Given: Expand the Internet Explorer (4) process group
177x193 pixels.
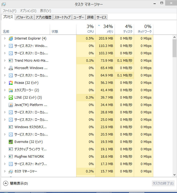Looking at the screenshot, I should [5, 38].
